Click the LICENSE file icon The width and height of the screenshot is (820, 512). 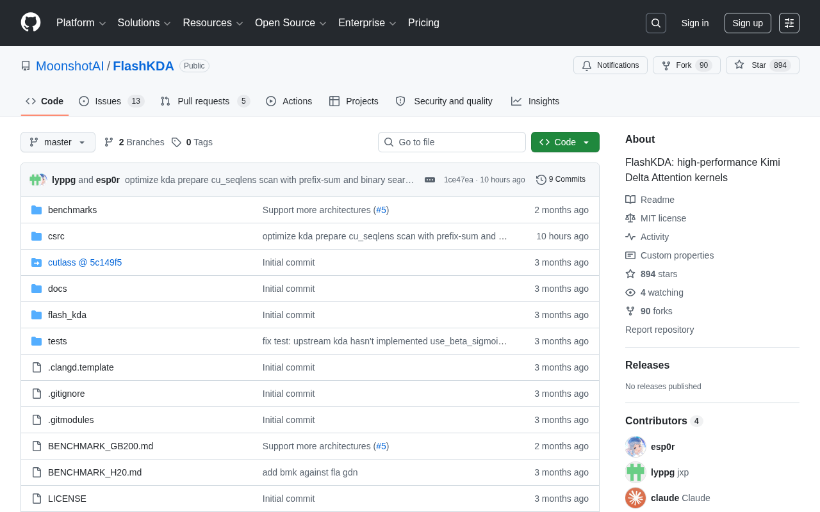tap(37, 499)
